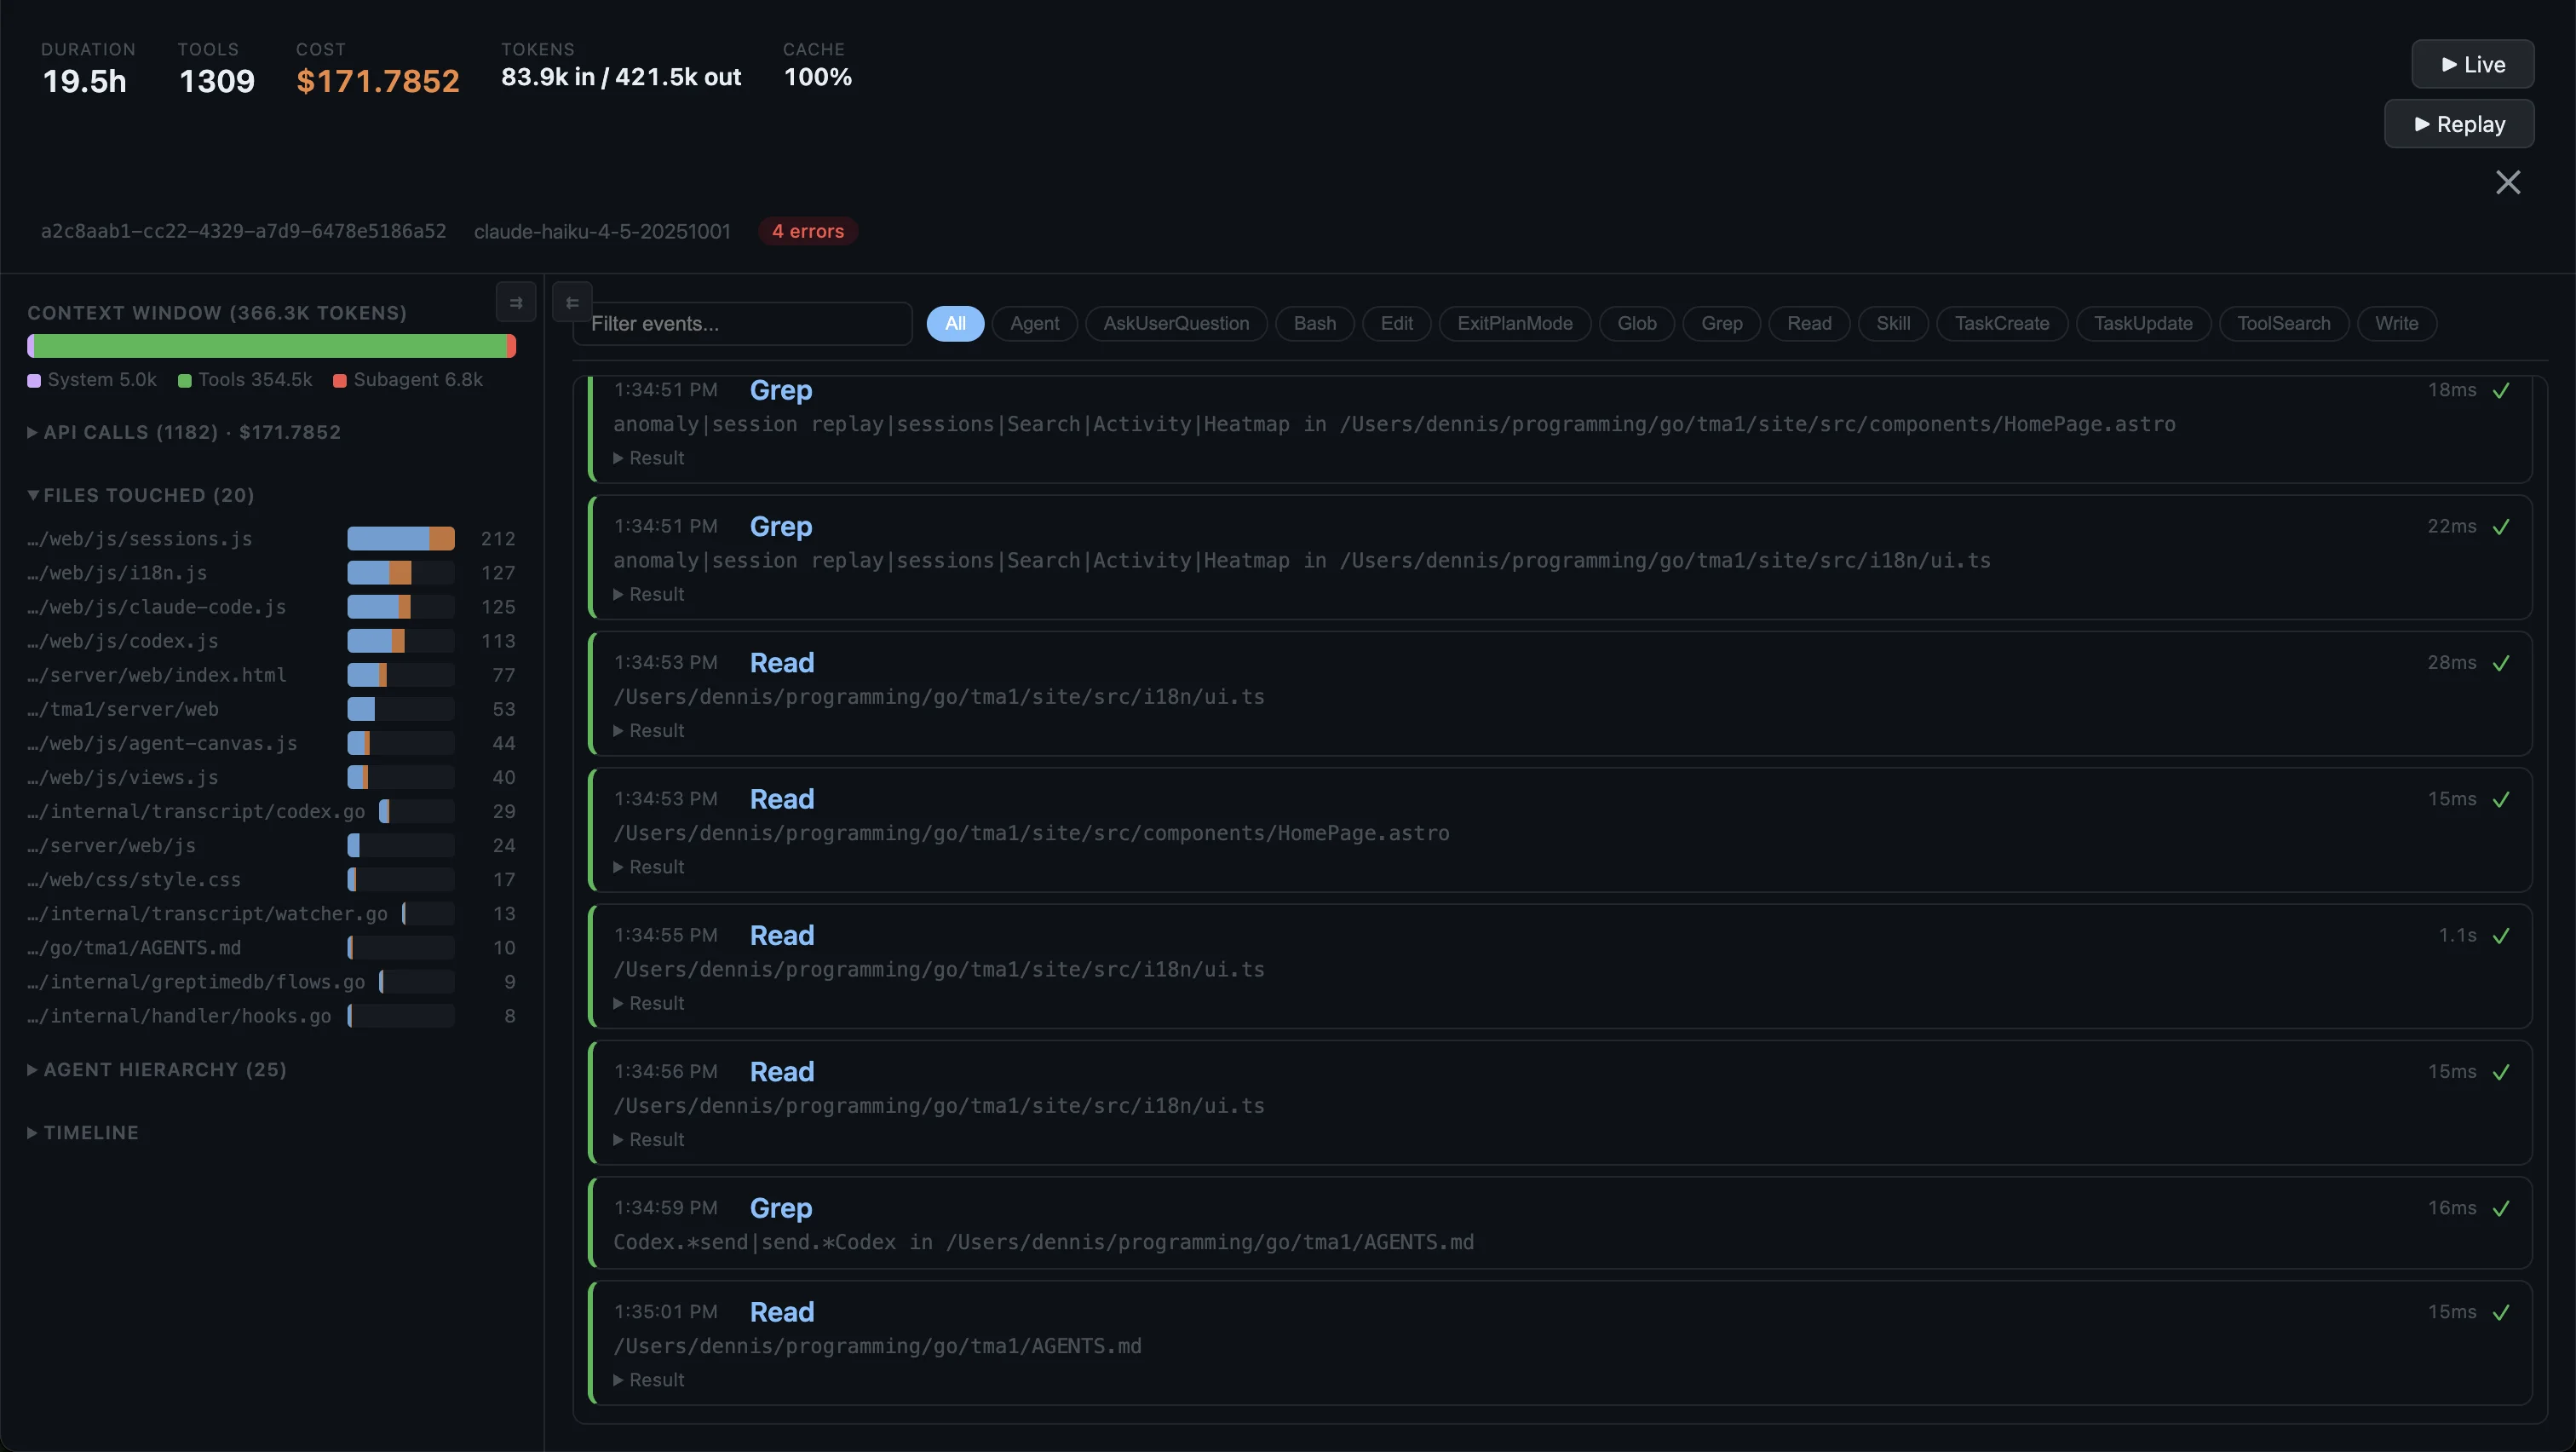Image resolution: width=2576 pixels, height=1452 pixels.
Task: Click the events panel collapse arrow icon
Action: coord(572,303)
